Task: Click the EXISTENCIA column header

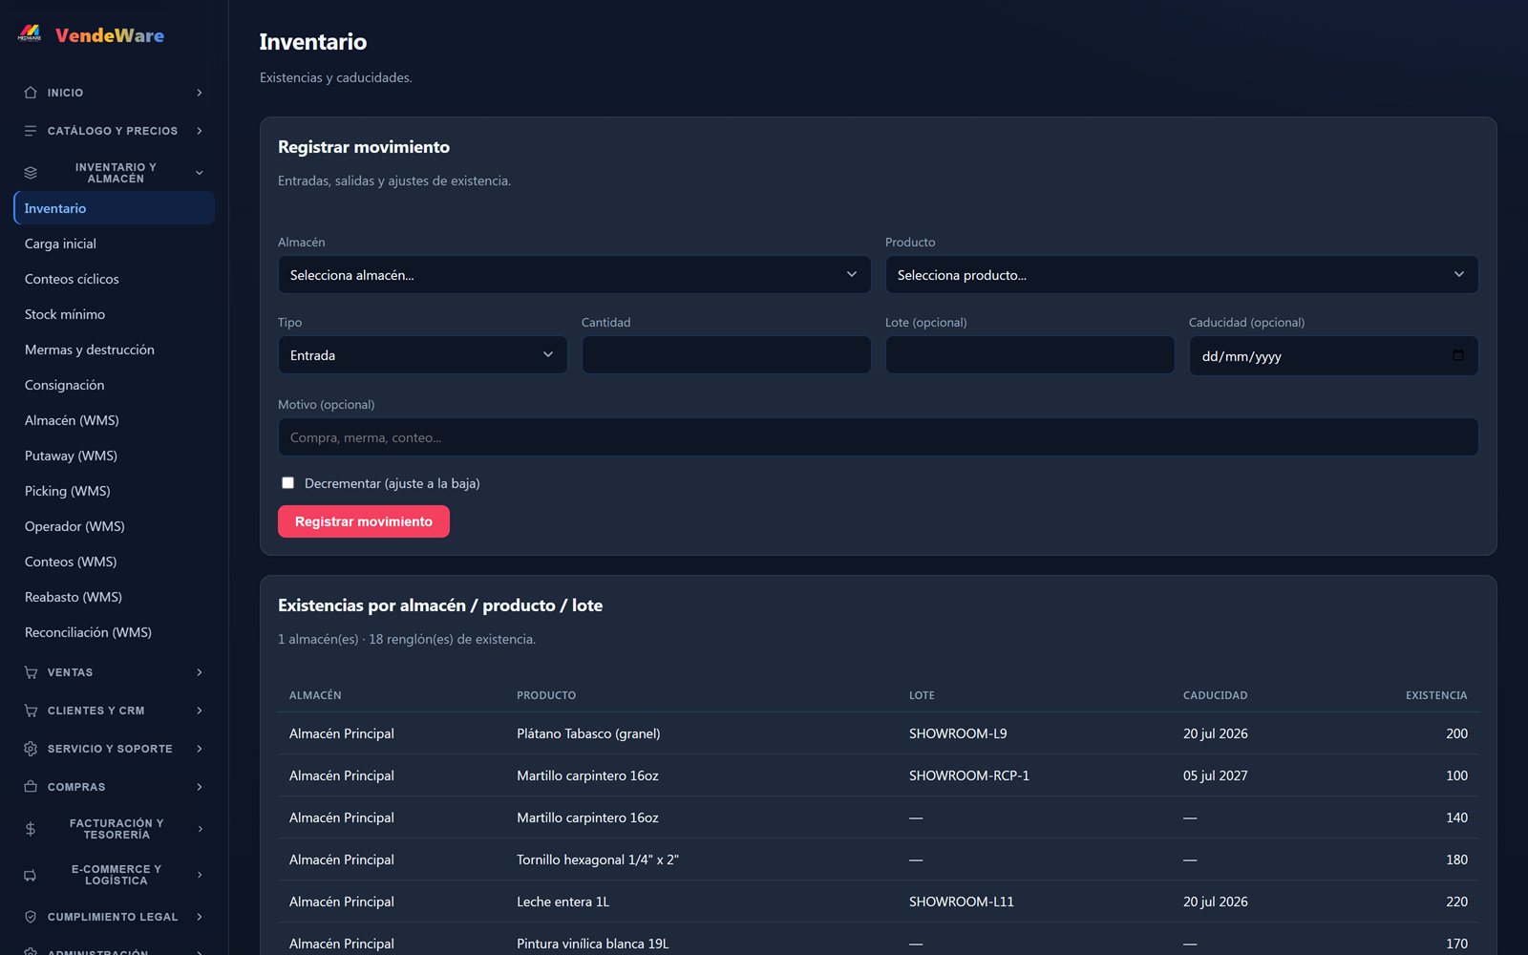Action: click(1436, 695)
